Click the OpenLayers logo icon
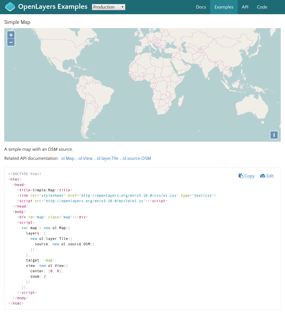This screenshot has width=285, height=312. [x=10, y=7]
